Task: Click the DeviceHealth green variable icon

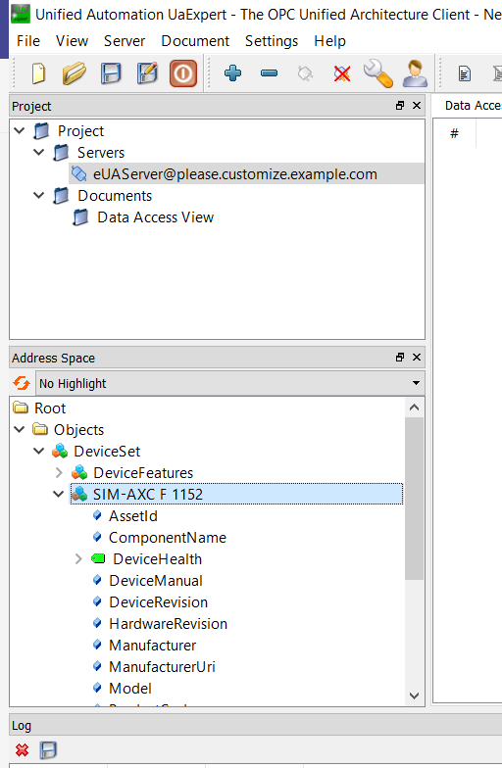Action: click(x=98, y=558)
